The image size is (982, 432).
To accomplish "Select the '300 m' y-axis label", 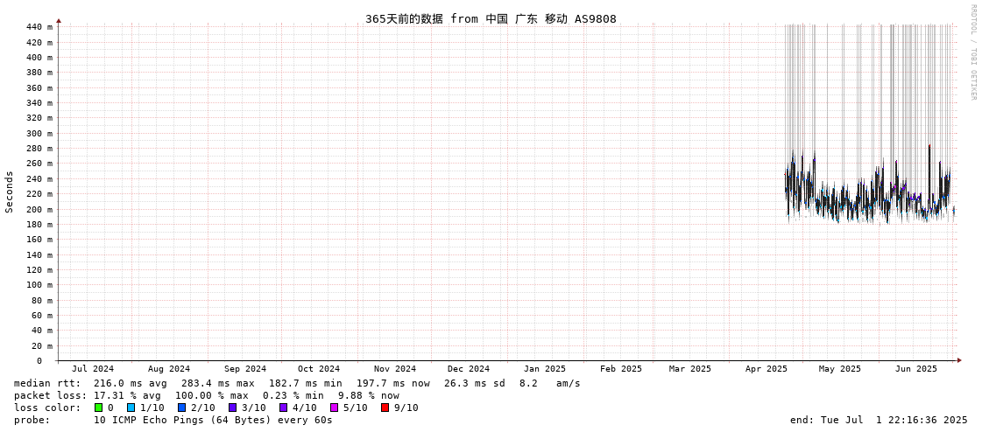I will point(39,133).
